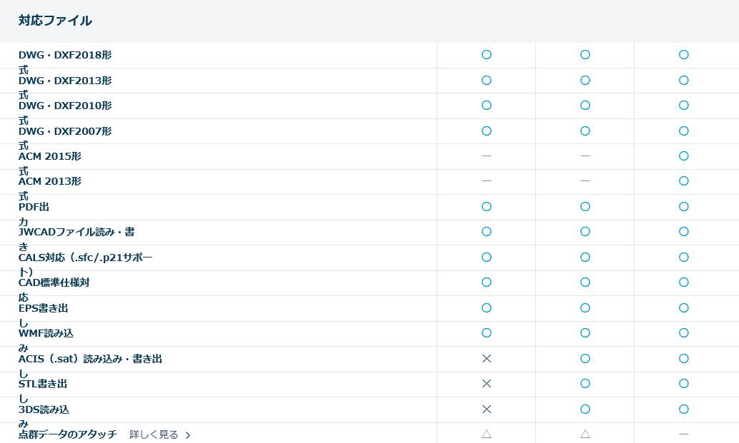Click the first-column dash in ACM 2013 row
Screen dimensions: 739x443
pyautogui.click(x=487, y=181)
